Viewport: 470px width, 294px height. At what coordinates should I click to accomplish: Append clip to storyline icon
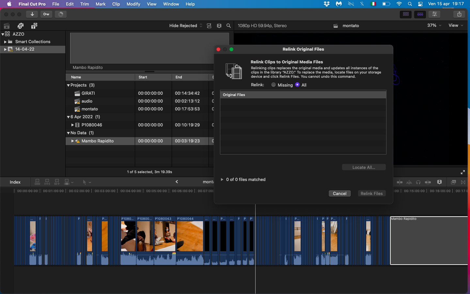click(x=57, y=182)
